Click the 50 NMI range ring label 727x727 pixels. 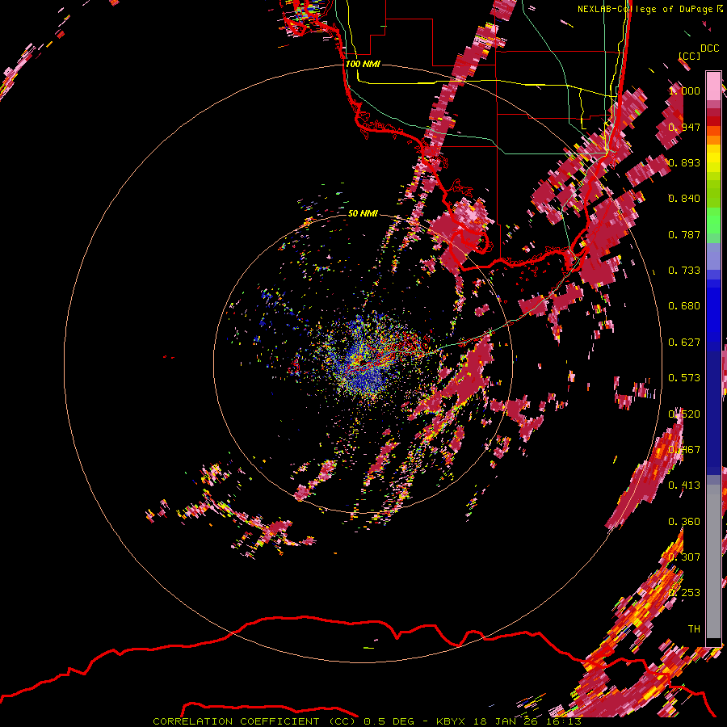363,213
